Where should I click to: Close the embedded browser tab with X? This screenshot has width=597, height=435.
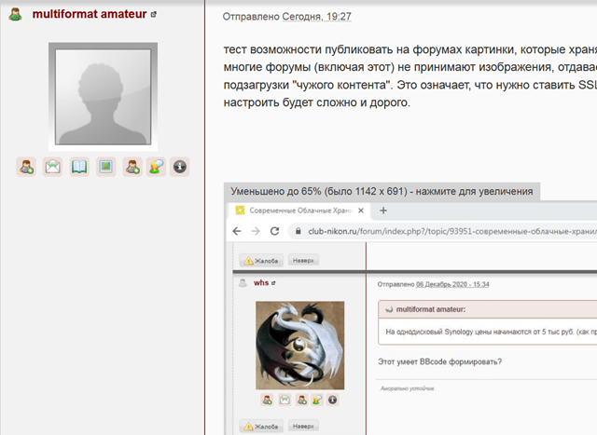(361, 211)
